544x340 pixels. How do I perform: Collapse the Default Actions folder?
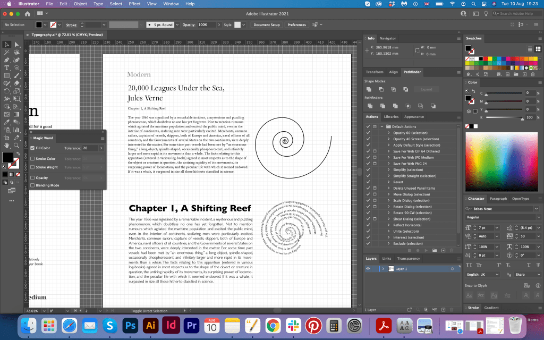[381, 126]
